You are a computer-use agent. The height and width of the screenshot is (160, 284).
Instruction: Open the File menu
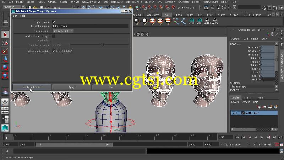tap(4, 2)
